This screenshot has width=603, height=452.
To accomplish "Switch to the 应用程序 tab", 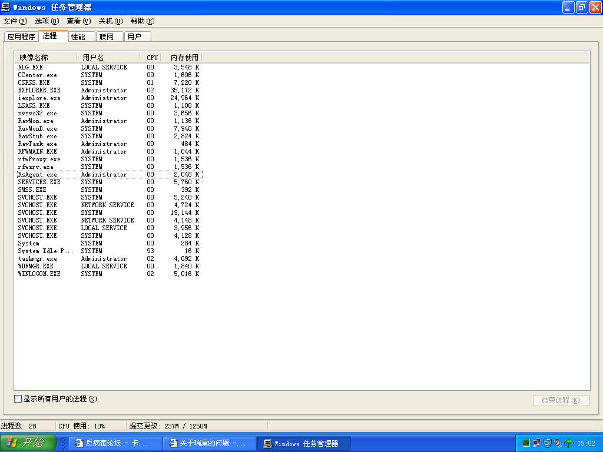I will (21, 36).
